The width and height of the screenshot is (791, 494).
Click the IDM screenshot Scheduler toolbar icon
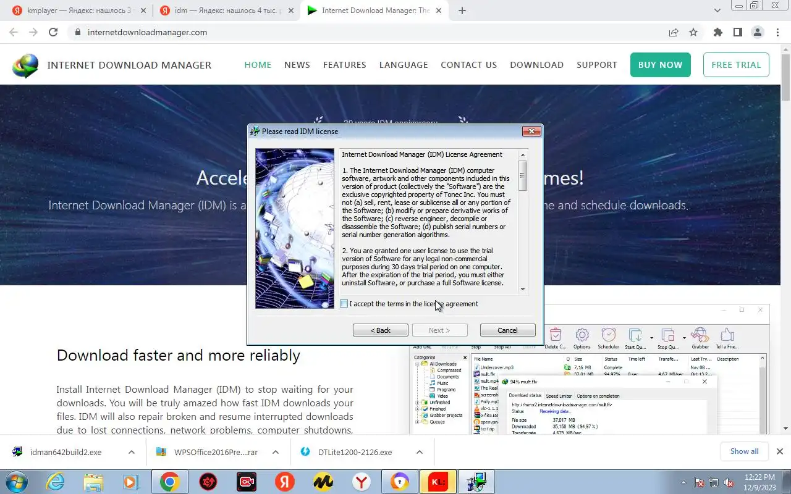pos(609,338)
